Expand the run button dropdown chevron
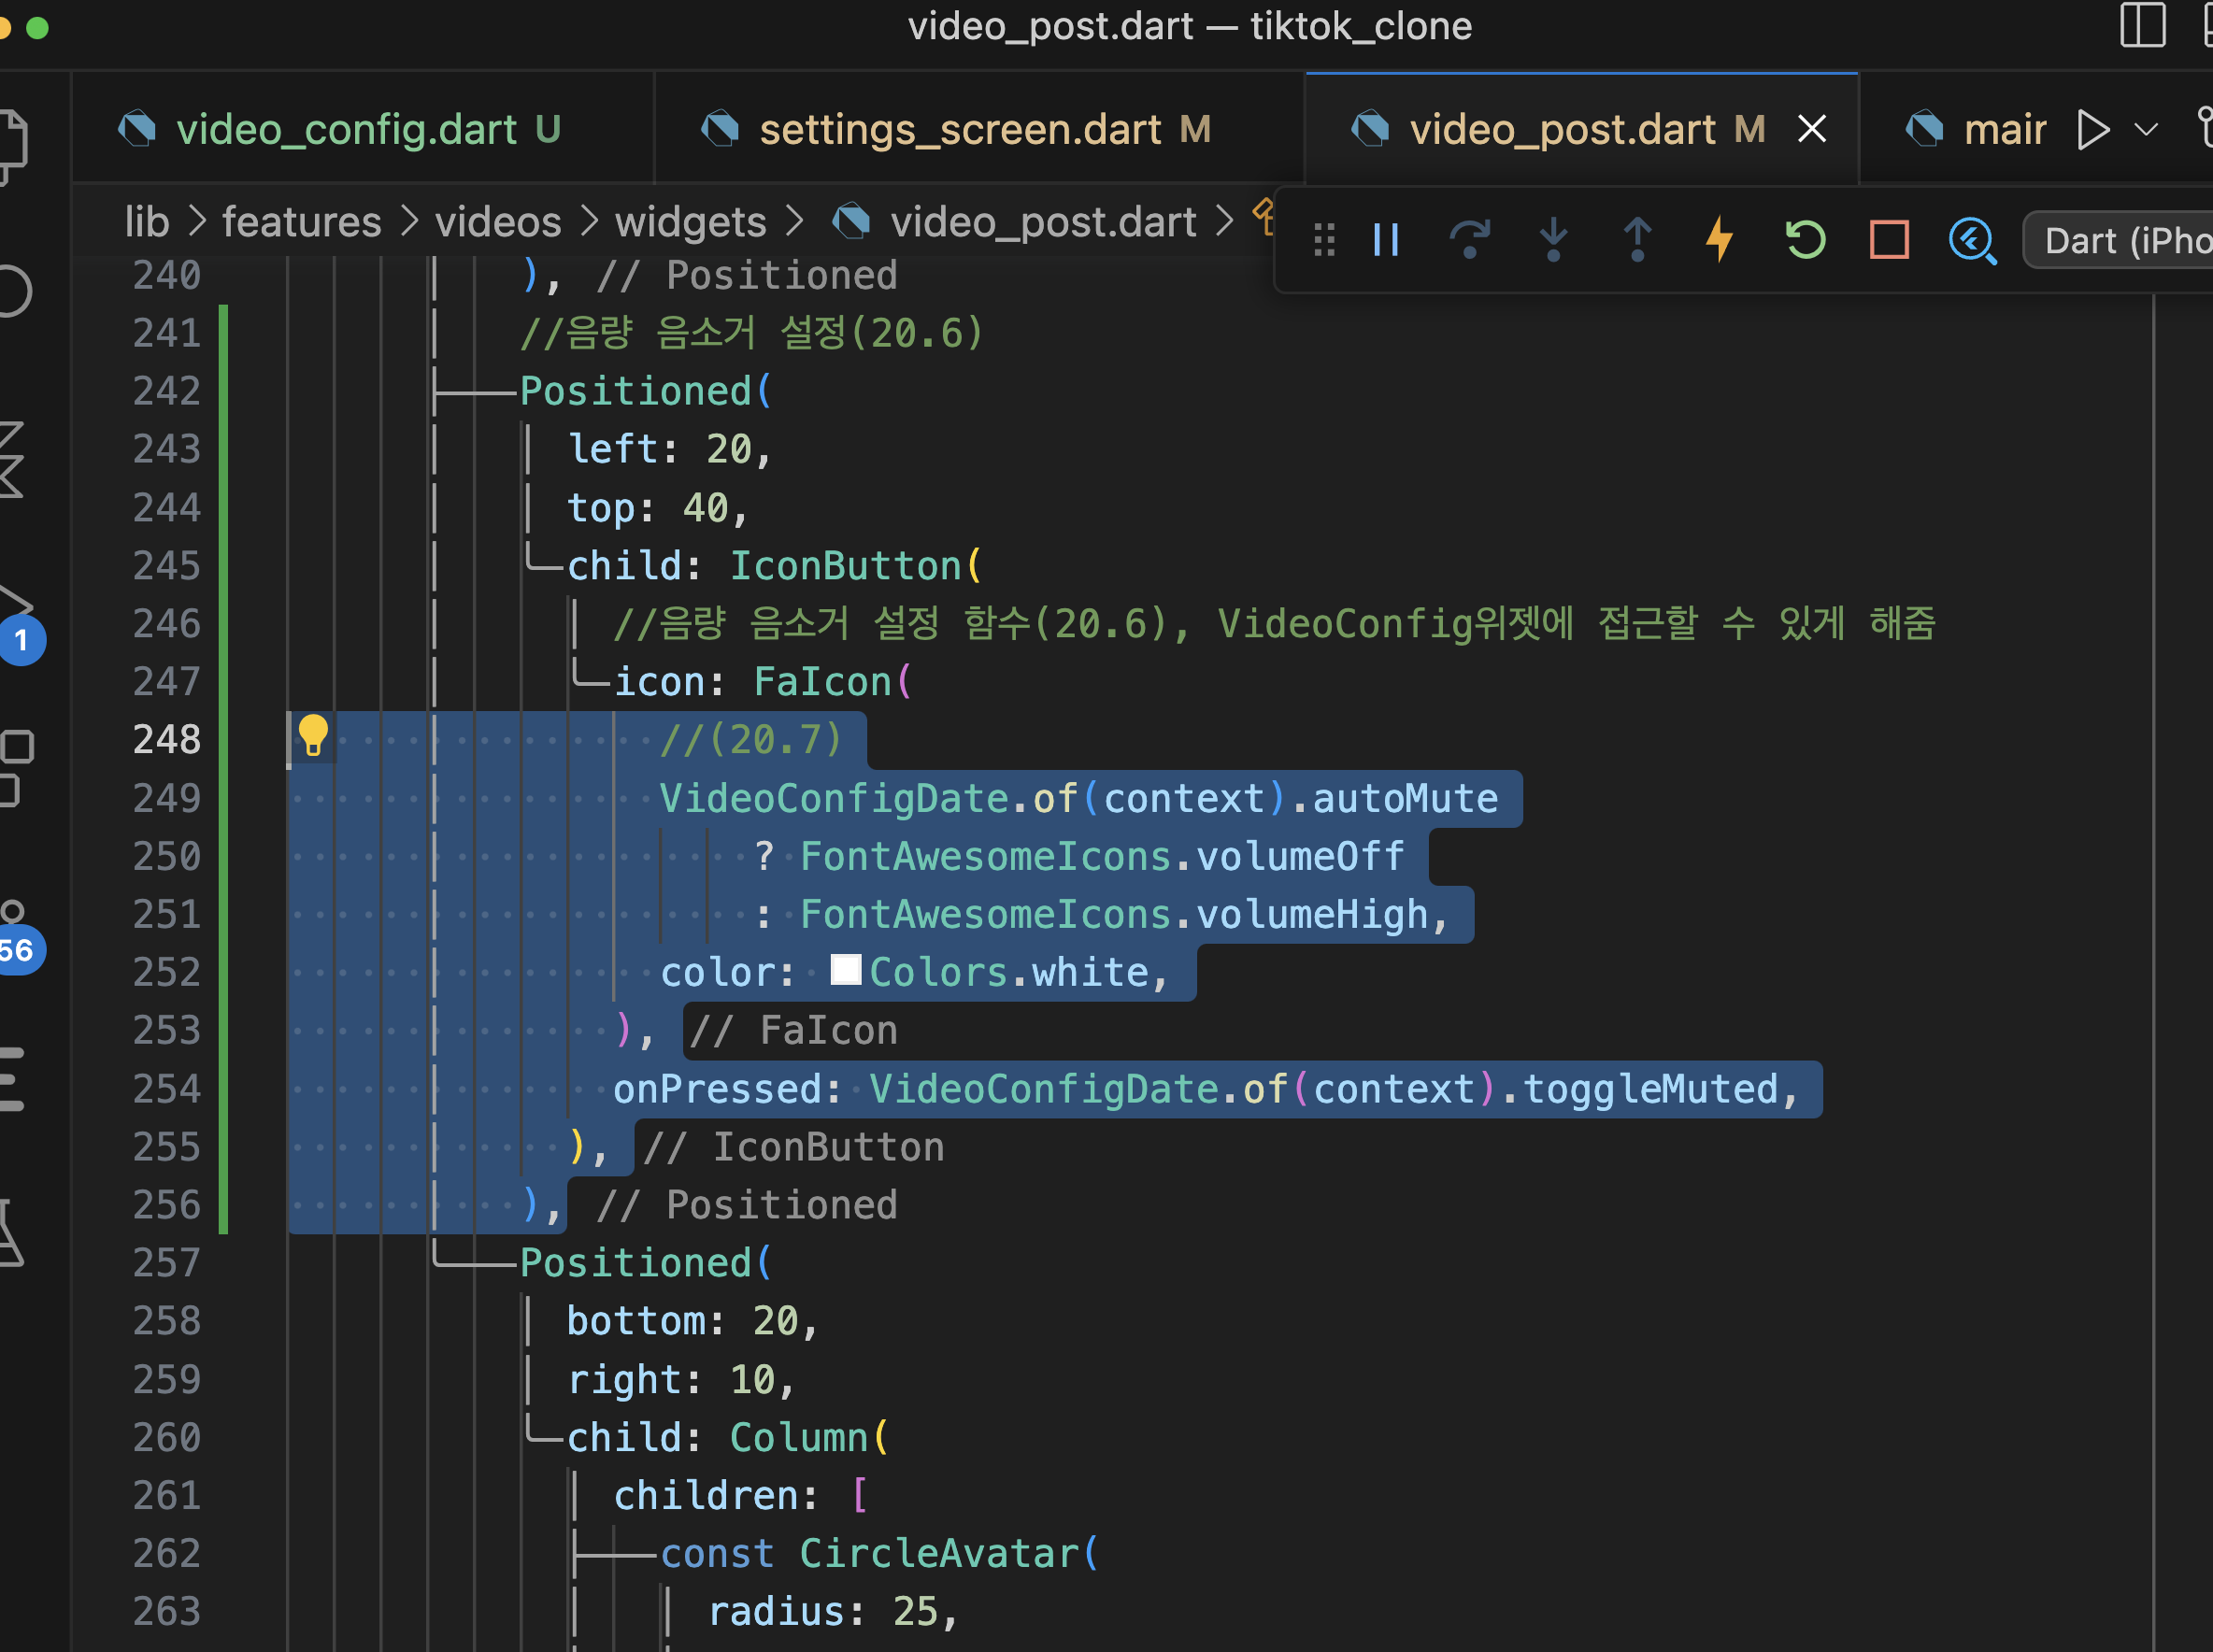Viewport: 2213px width, 1652px height. point(2146,130)
